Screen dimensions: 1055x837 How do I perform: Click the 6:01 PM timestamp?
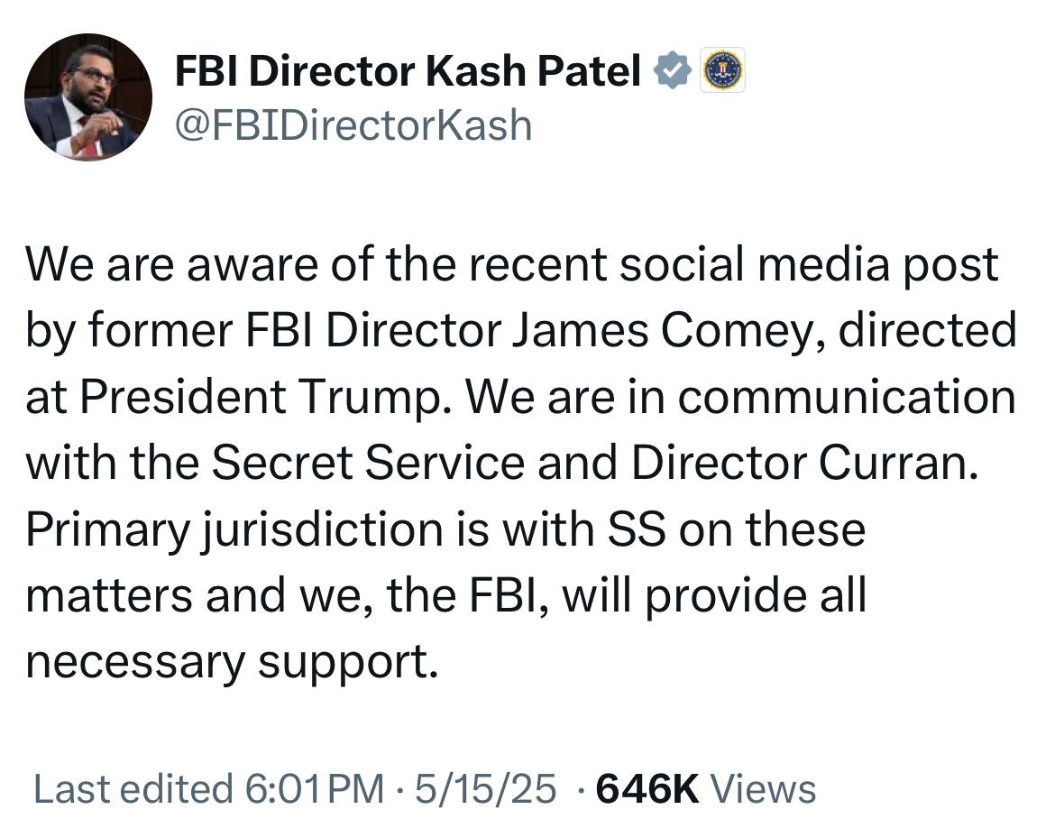point(314,788)
